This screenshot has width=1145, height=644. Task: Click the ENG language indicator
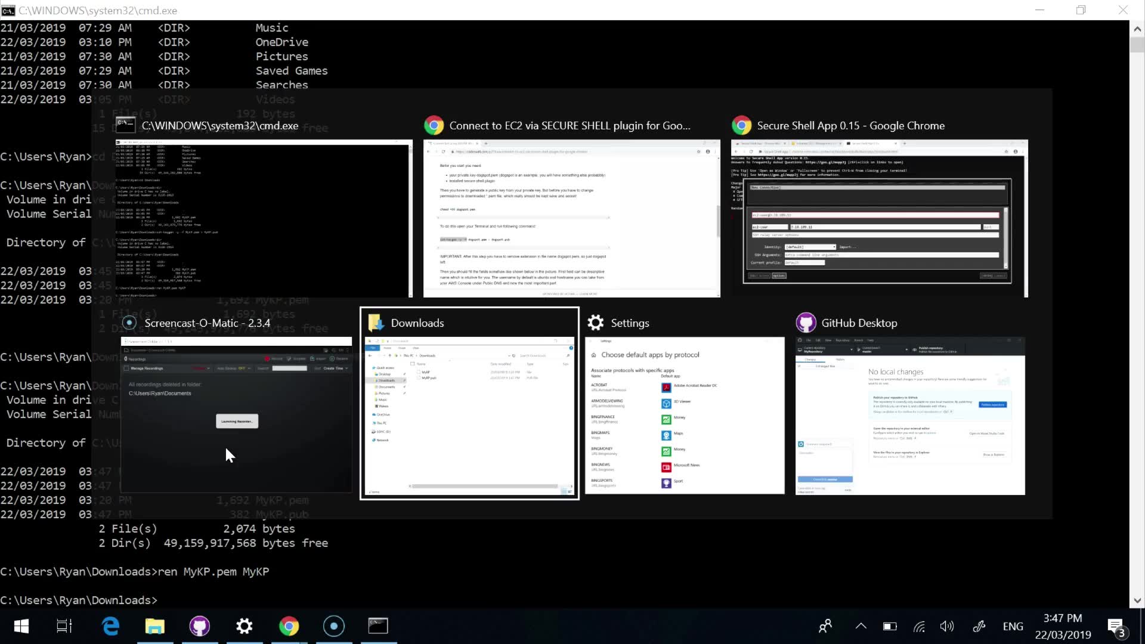pyautogui.click(x=1013, y=626)
